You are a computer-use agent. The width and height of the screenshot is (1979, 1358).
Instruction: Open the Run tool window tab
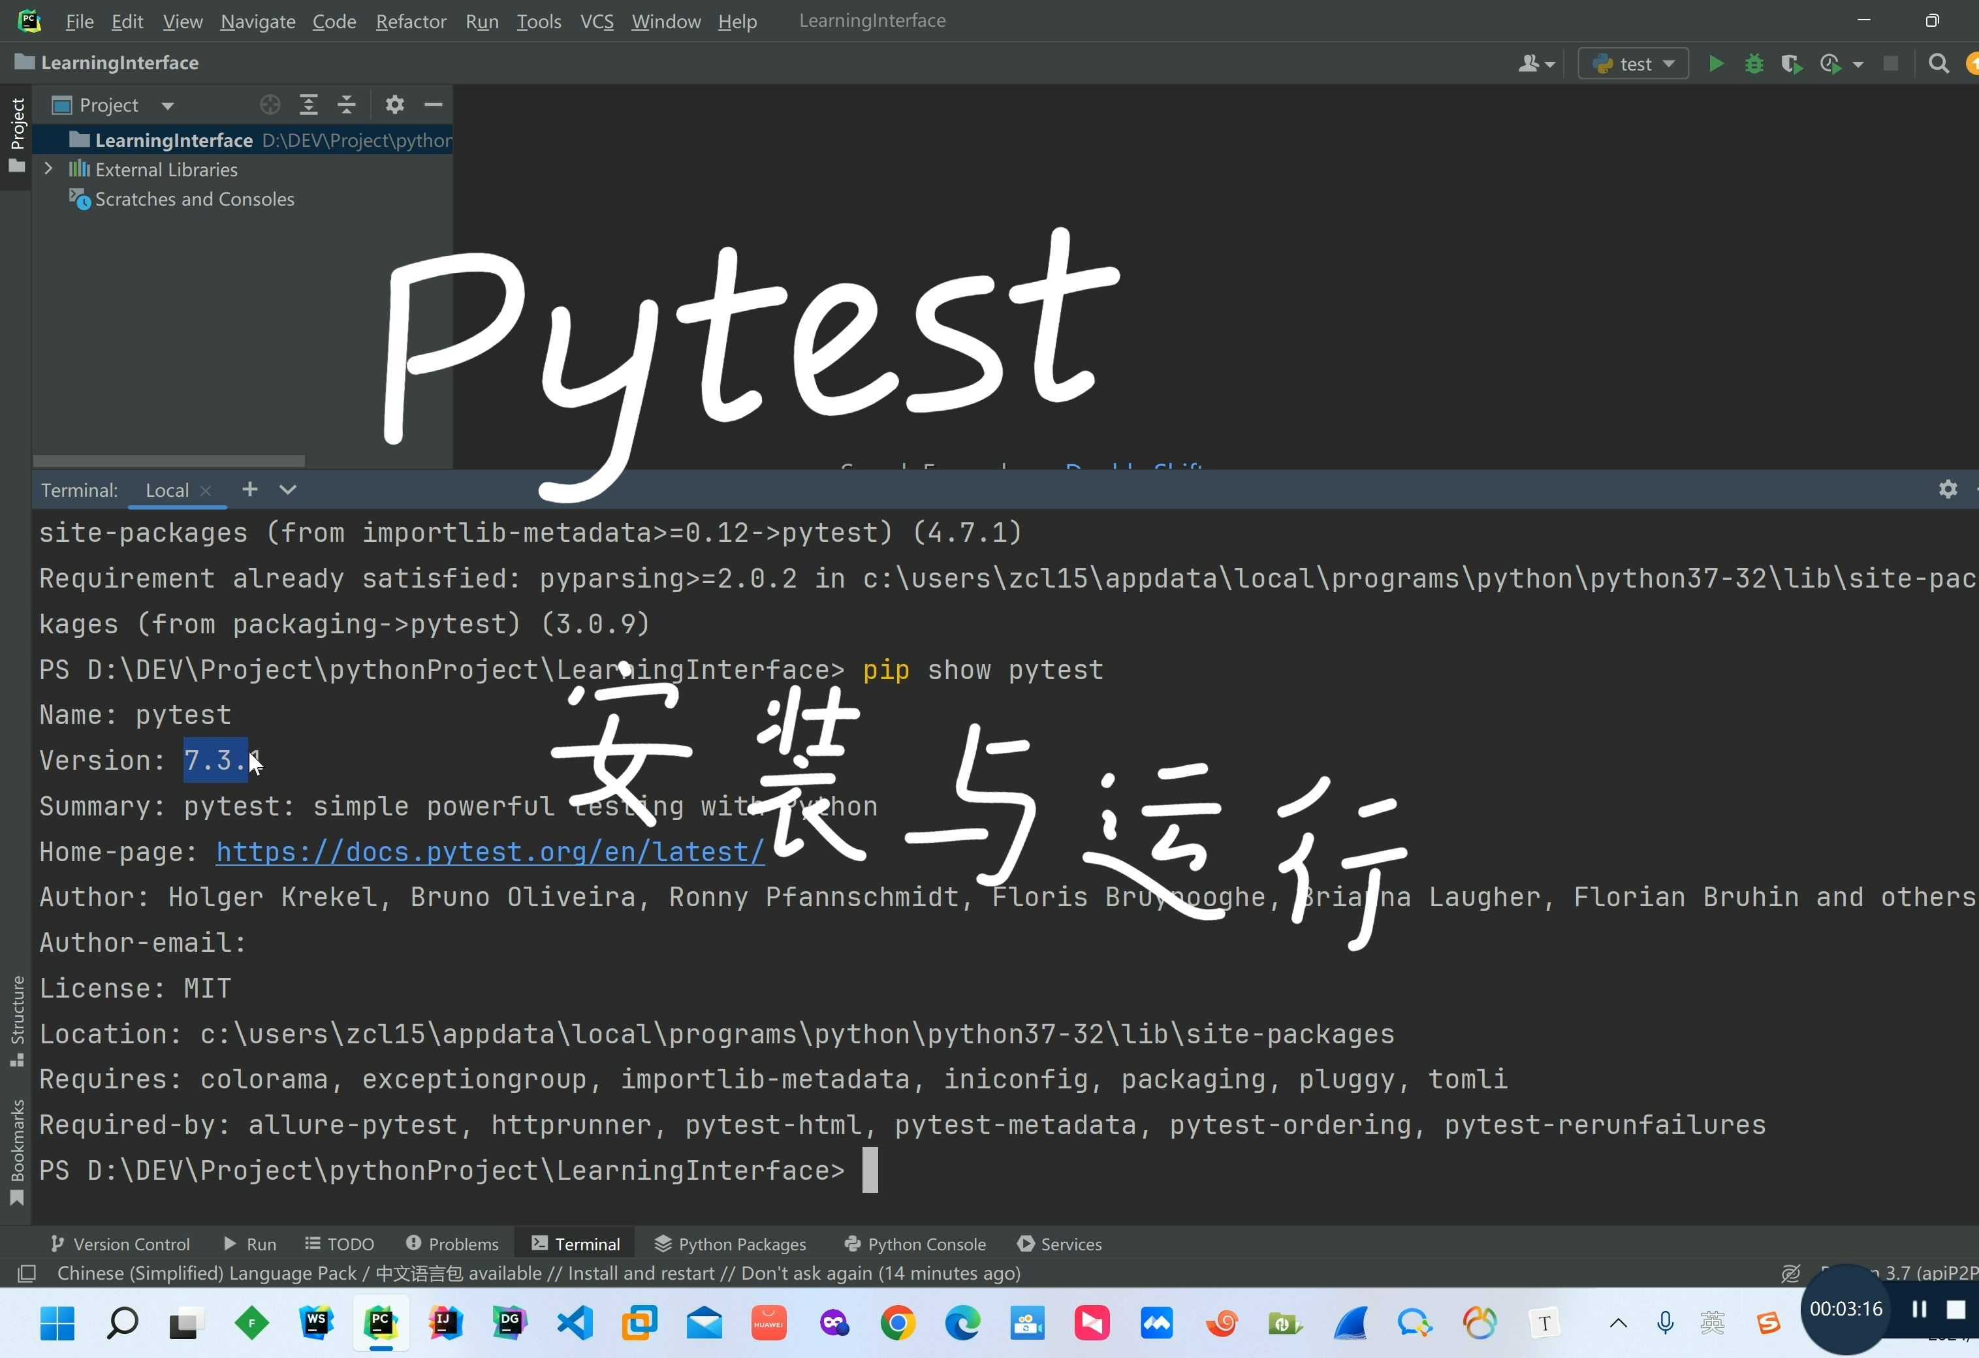pos(249,1244)
